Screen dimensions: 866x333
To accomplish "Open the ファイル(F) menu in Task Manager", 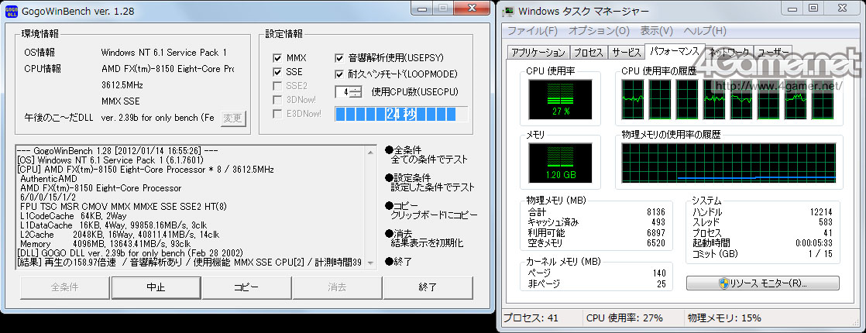I will (533, 30).
